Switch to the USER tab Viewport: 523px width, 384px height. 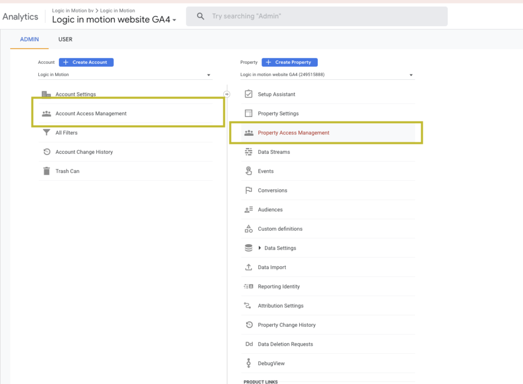pos(65,39)
